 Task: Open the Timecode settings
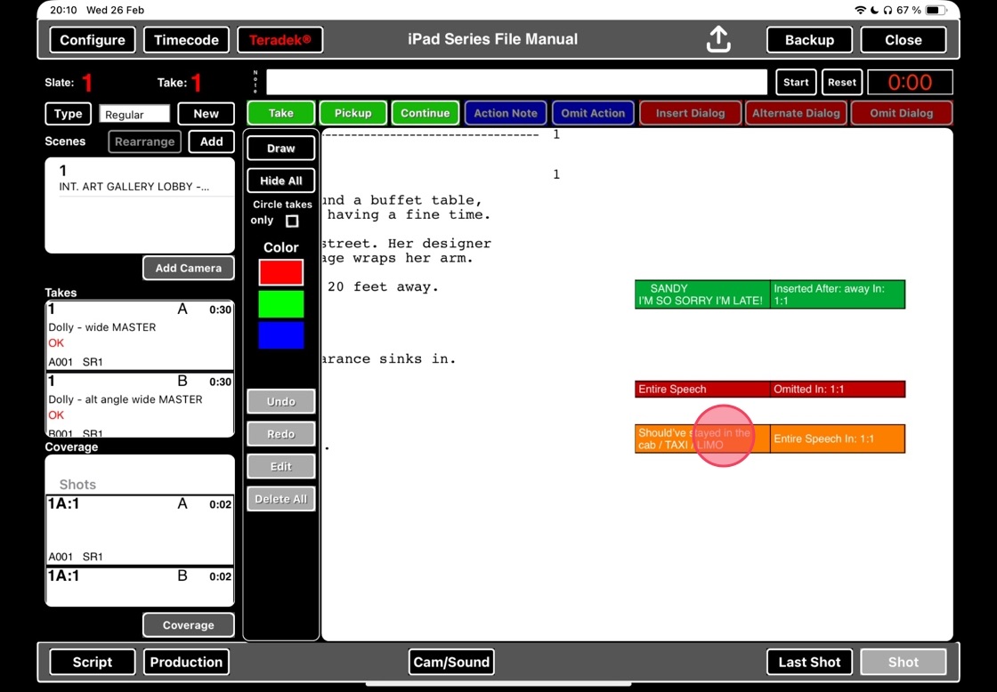(186, 40)
